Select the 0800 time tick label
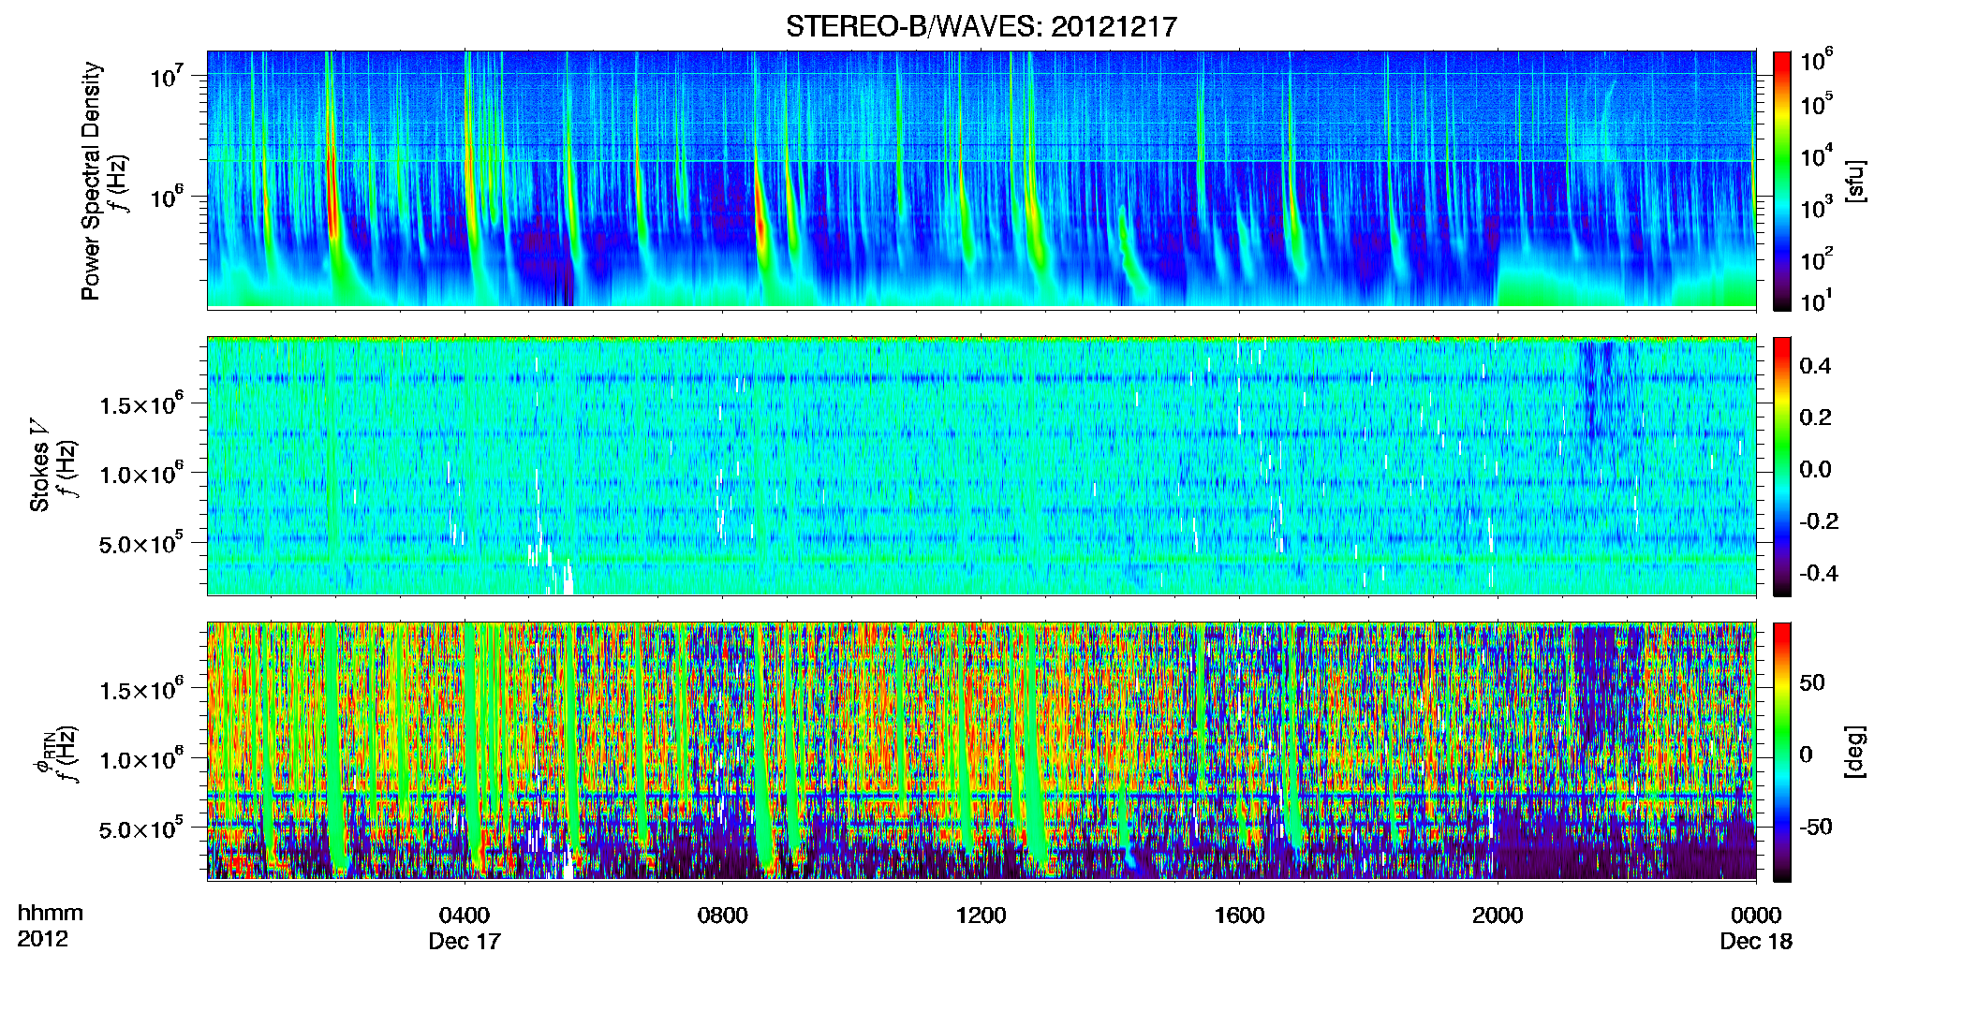 (723, 915)
